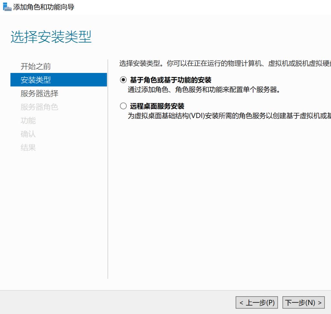Click the 下一步(N) button
This screenshot has height=314, width=331.
304,302
